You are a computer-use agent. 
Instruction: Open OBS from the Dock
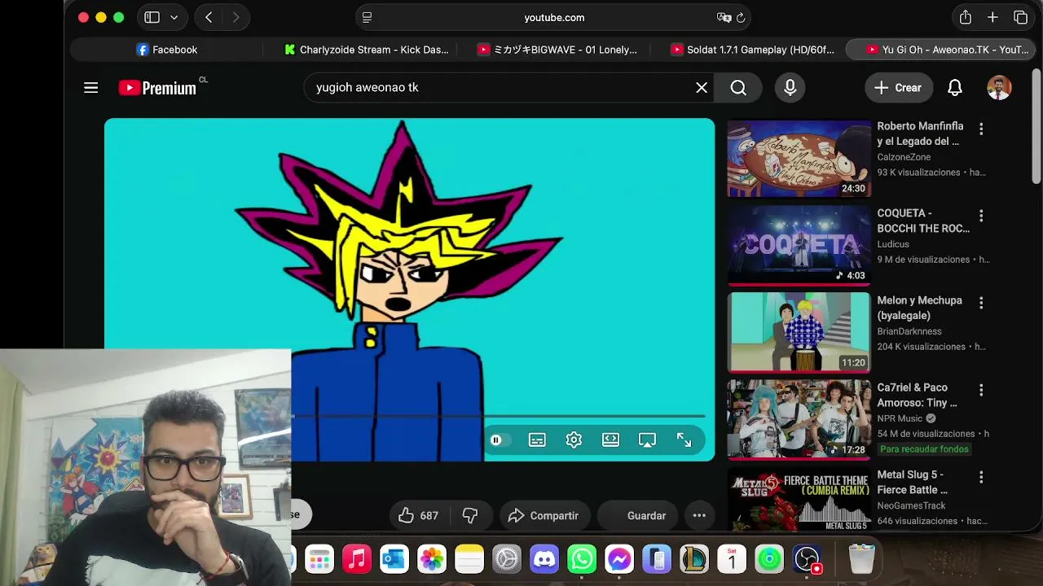click(x=807, y=559)
